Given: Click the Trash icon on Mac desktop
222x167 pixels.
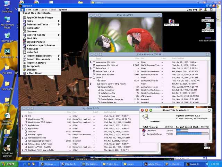Looking at the screenshot, I should tap(207, 143).
